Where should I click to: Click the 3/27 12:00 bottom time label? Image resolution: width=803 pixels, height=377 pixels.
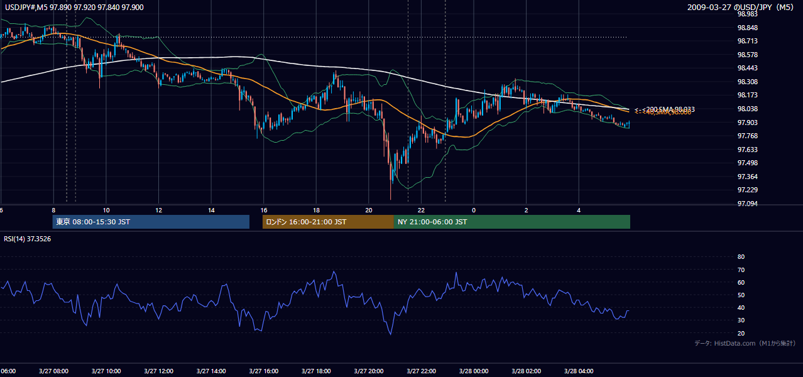pyautogui.click(x=158, y=371)
